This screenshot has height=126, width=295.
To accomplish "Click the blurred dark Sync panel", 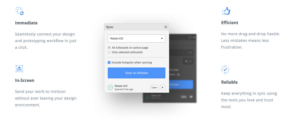I will 183,68.
